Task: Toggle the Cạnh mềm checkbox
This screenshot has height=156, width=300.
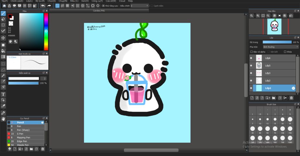Action: (x=152, y=6)
